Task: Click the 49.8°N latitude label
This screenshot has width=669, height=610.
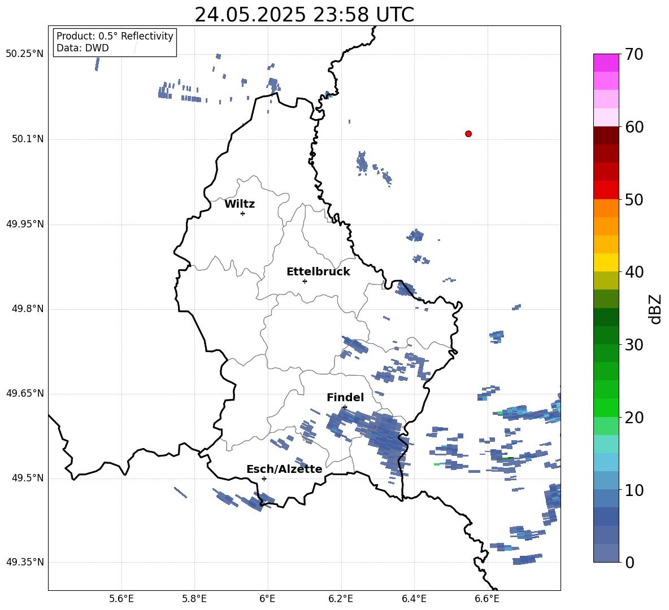Action: [28, 309]
